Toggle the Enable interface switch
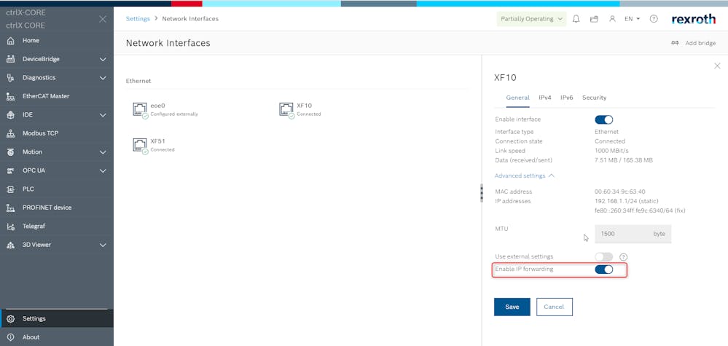Image resolution: width=728 pixels, height=346 pixels. pyautogui.click(x=603, y=119)
